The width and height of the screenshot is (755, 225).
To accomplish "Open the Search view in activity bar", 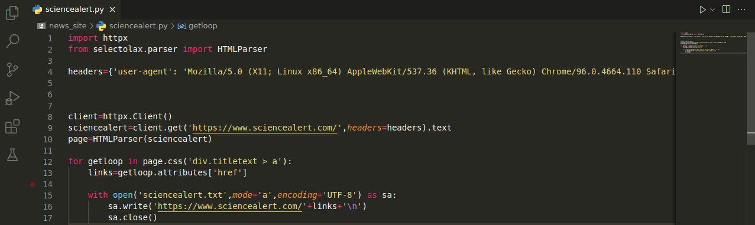I will [x=12, y=41].
